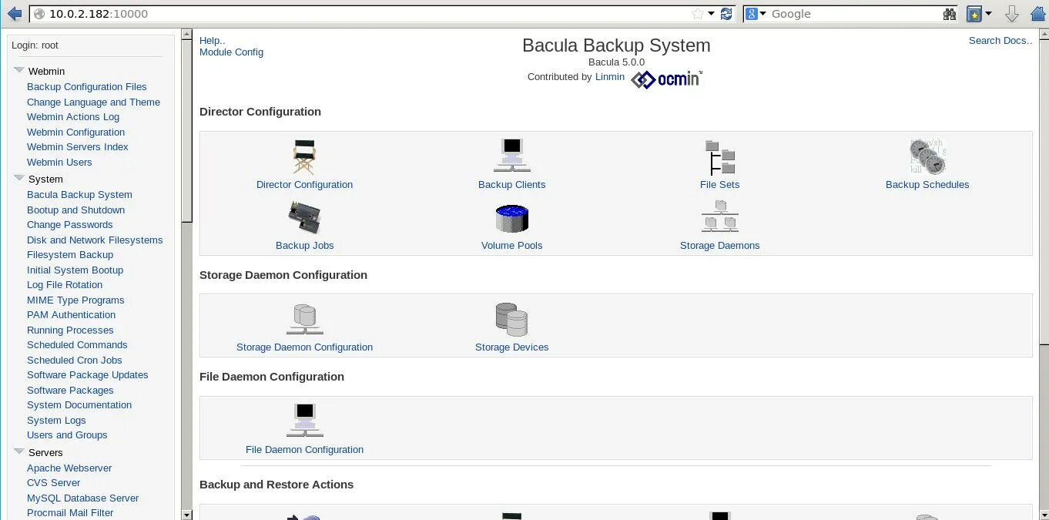Click the browser back arrow button

point(15,14)
